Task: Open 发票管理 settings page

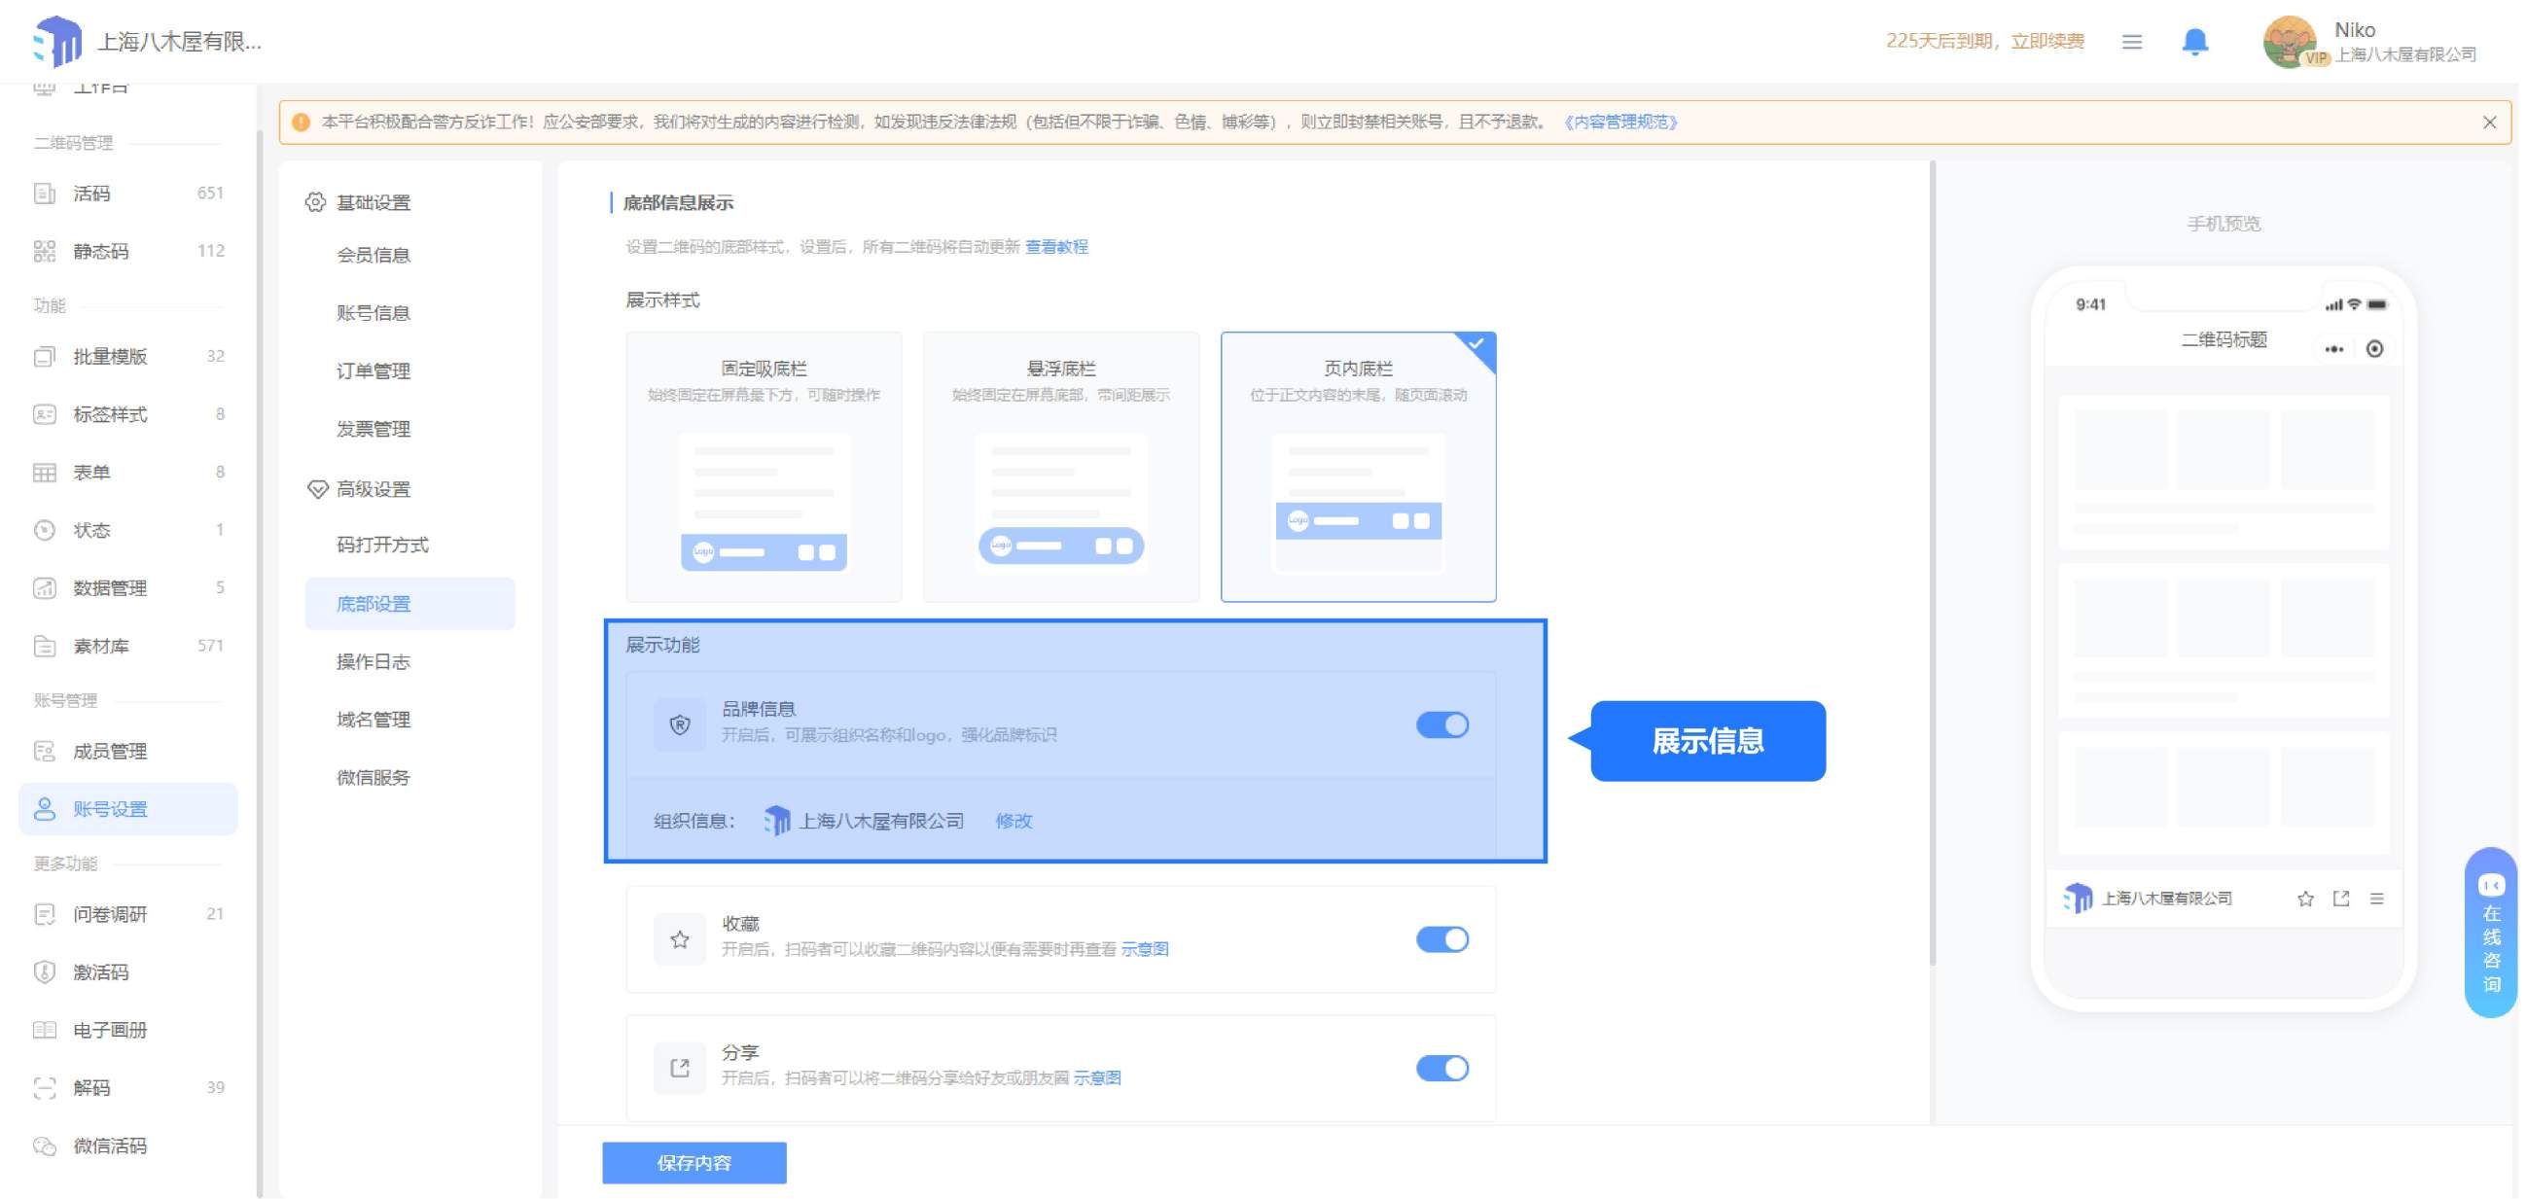Action: (374, 429)
